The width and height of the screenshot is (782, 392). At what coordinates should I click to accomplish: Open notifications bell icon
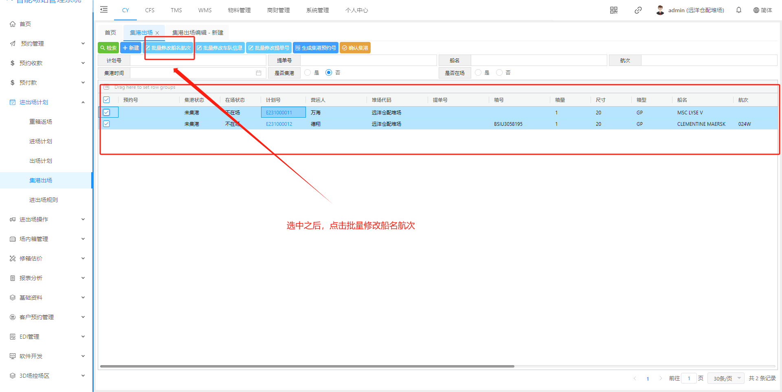point(738,10)
